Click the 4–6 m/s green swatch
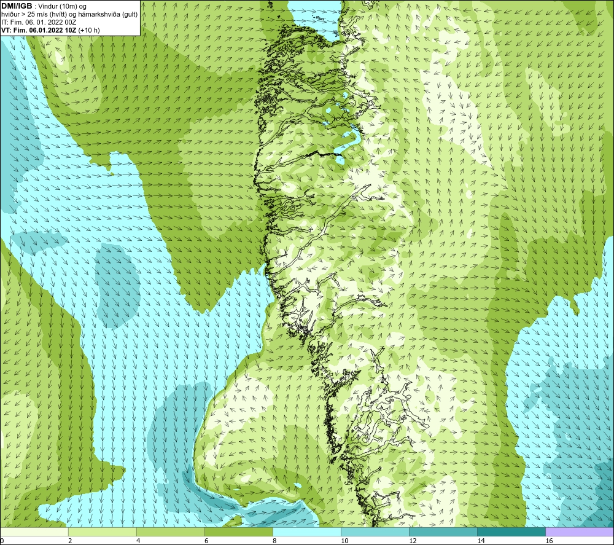The height and width of the screenshot is (545, 614). pyautogui.click(x=170, y=531)
